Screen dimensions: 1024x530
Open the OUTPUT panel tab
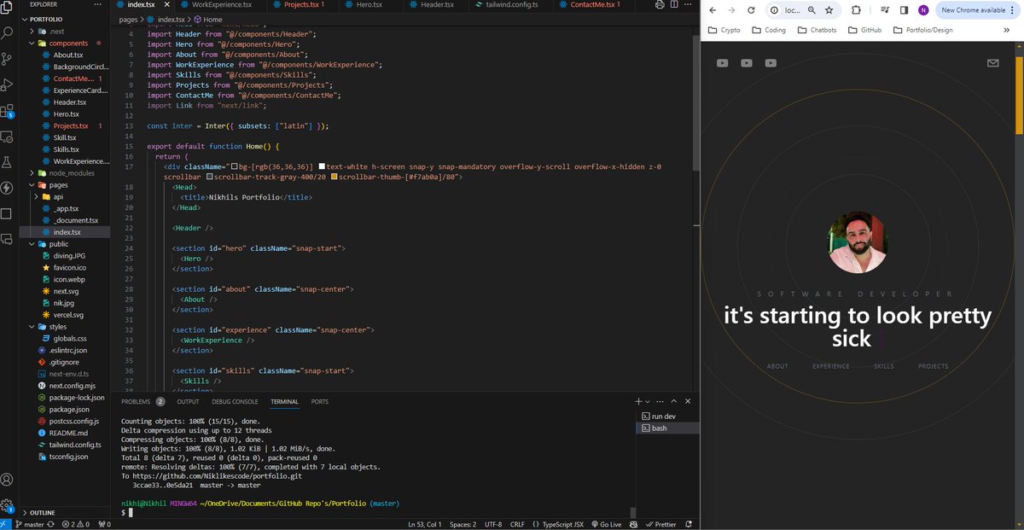tap(188, 401)
